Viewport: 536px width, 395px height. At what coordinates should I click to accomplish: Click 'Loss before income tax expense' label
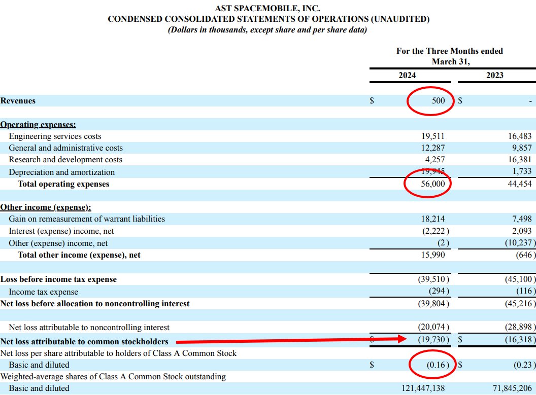coord(58,279)
